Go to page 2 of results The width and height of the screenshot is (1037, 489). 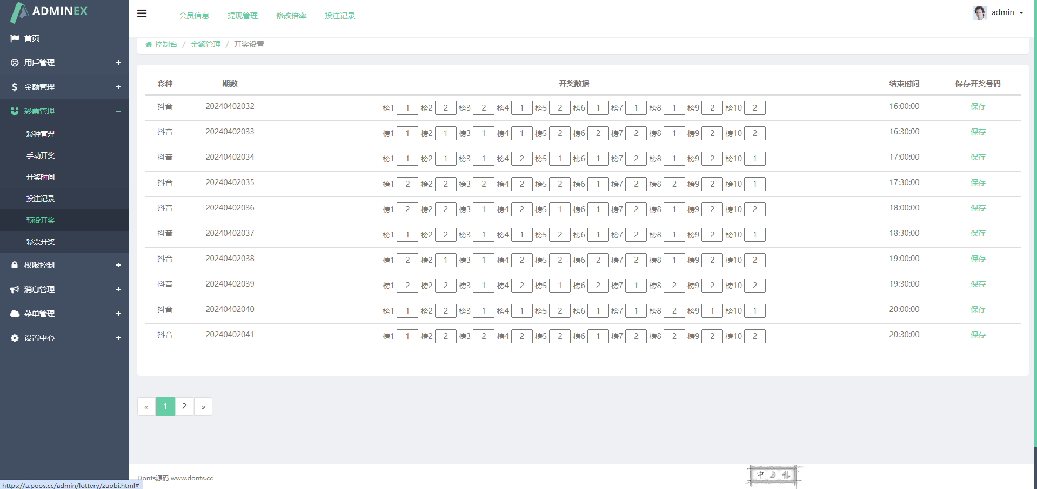click(x=184, y=406)
